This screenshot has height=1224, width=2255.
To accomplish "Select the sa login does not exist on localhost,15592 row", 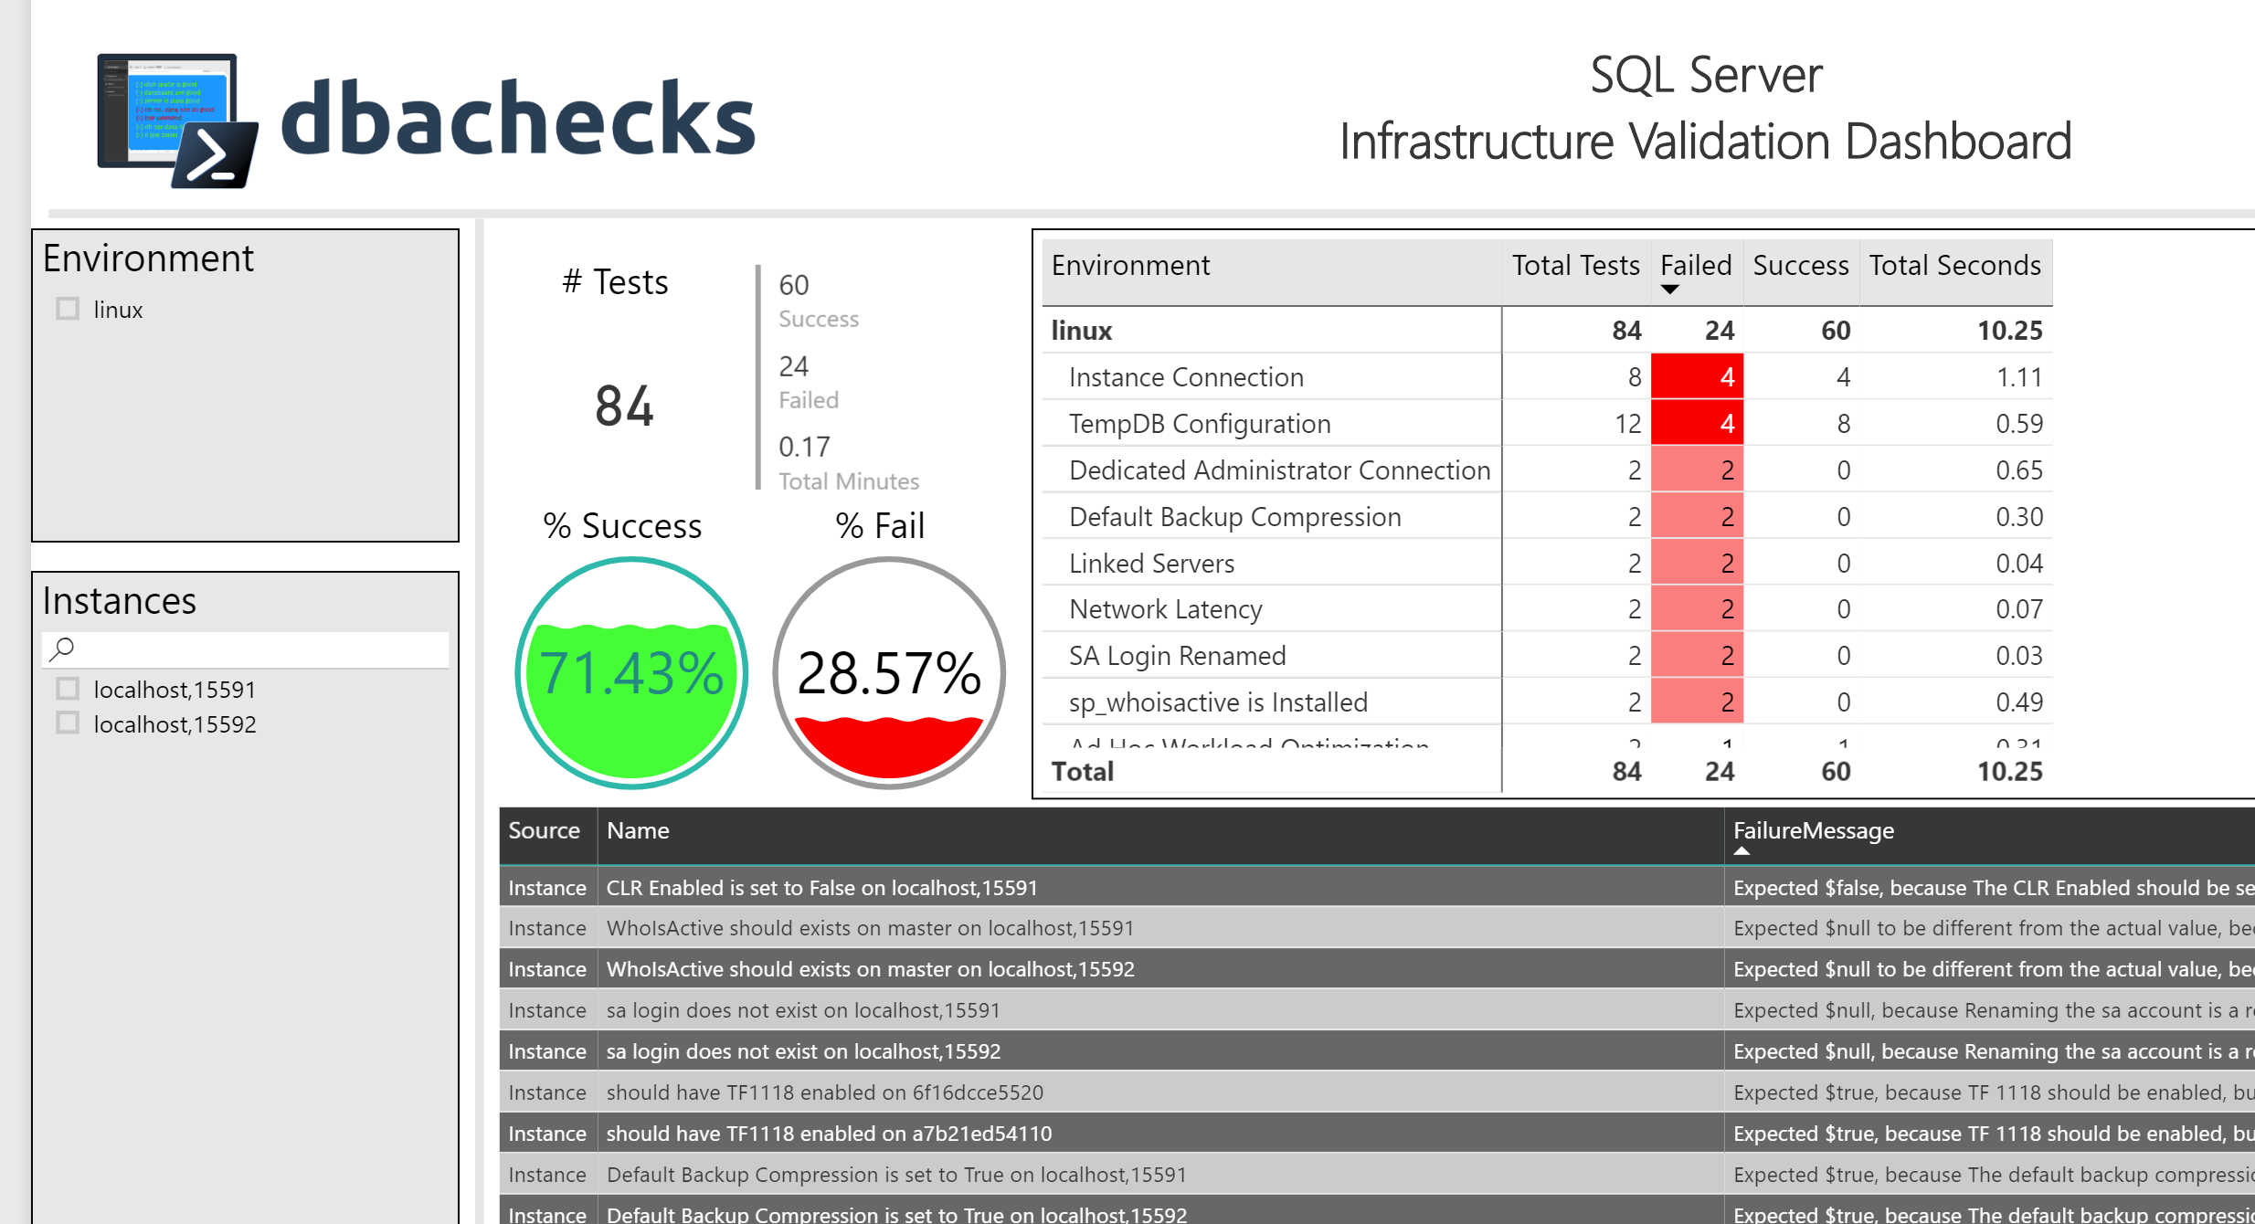I will coord(804,1050).
